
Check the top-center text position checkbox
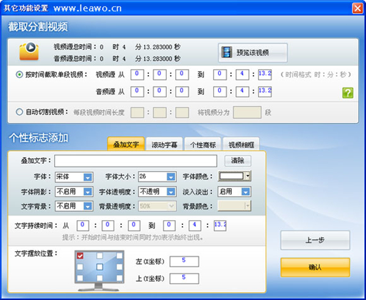99,255
